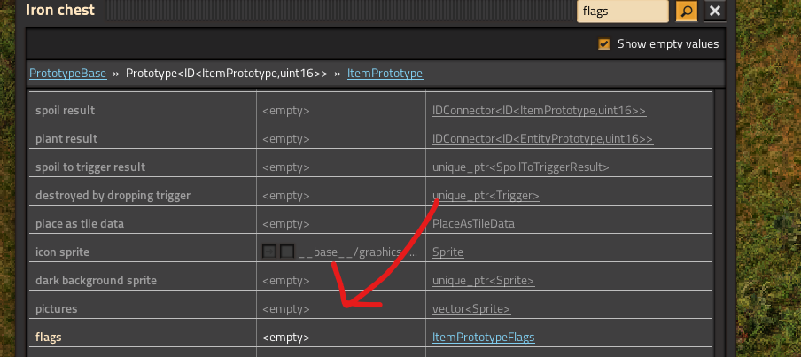Click IDConnector EntityPrototype link in plant result row
The width and height of the screenshot is (801, 357).
[542, 139]
